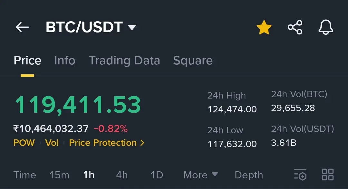Select the 15m chart interval
348x189 pixels.
(59, 175)
